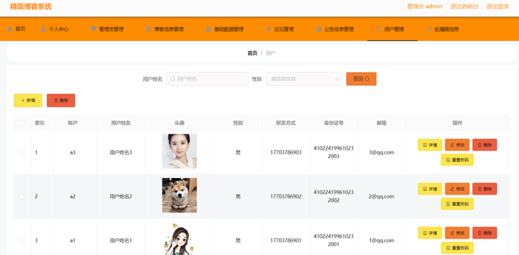The width and height of the screenshot is (519, 255).
Task: Click 退出到前台 link
Action: tap(464, 6)
